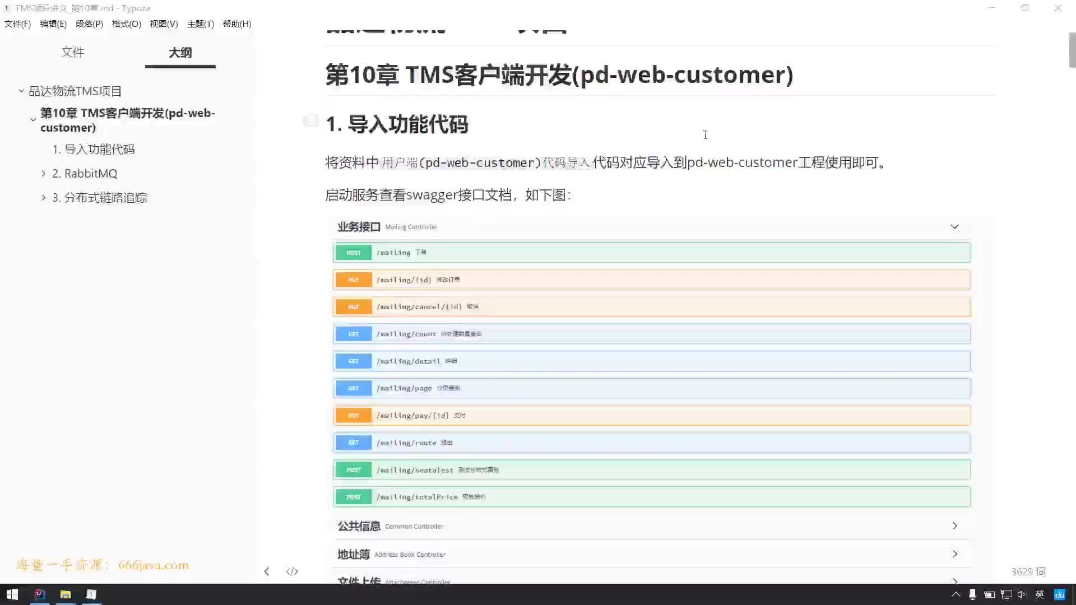Viewport: 1076px width, 605px height.
Task: Switch to the 文件 sidebar tab
Action: [x=73, y=52]
